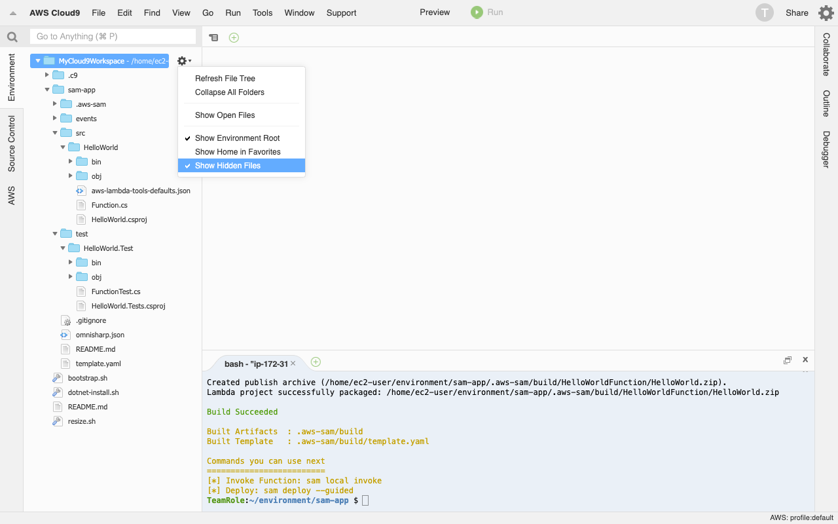
Task: Click the dotnet-install.sh script icon
Action: pos(57,392)
